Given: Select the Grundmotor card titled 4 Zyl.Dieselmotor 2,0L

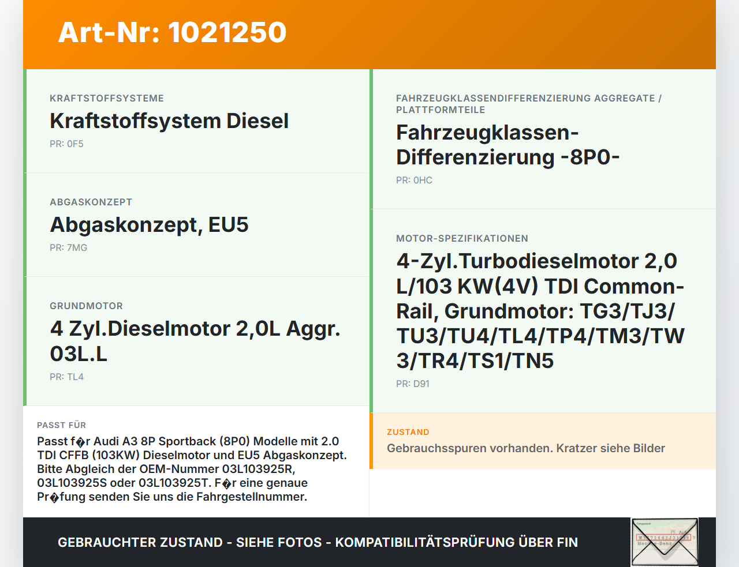Looking at the screenshot, I should 195,341.
